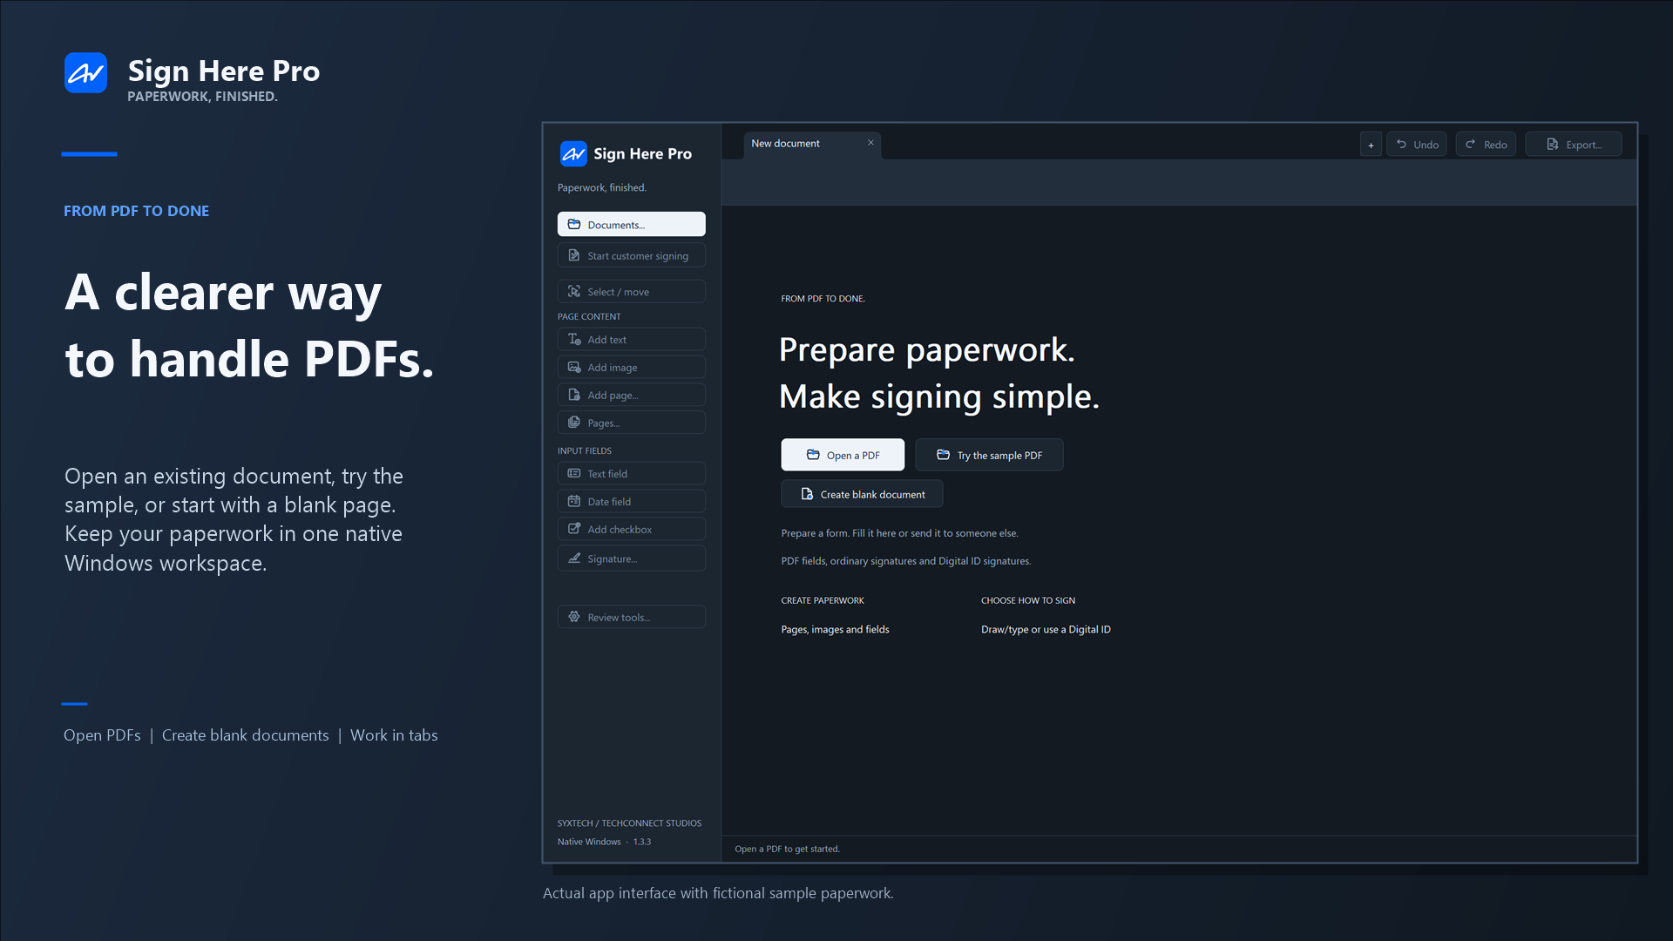Open the Documents menu in the sidebar
1673x941 pixels.
click(631, 224)
